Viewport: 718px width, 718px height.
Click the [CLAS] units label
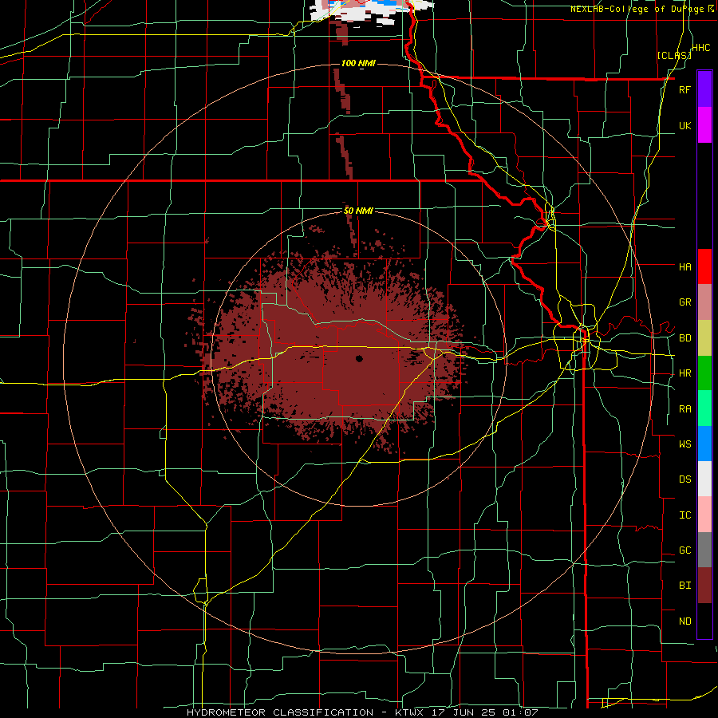(674, 55)
